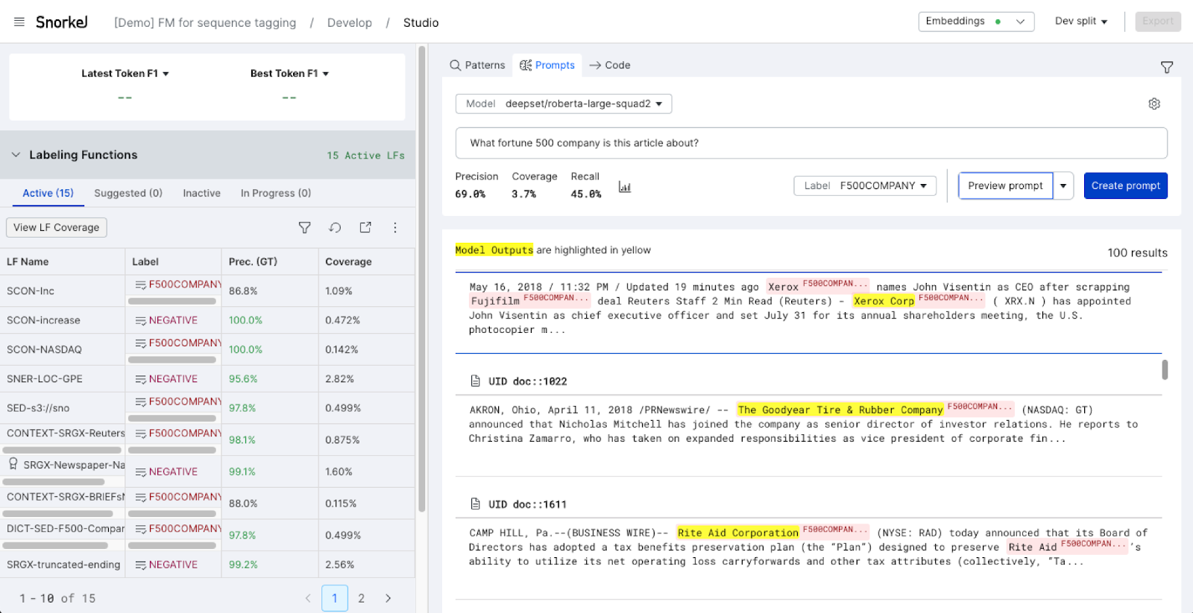Click progress bar under CONTEXT-SRGX-Reuters name

click(x=62, y=450)
